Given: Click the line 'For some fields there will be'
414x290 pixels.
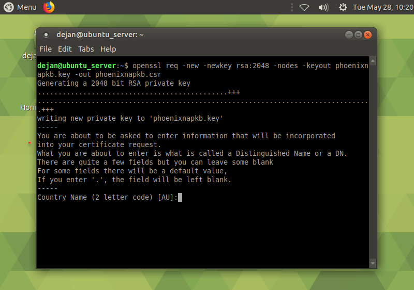Looking at the screenshot, I should [132, 171].
